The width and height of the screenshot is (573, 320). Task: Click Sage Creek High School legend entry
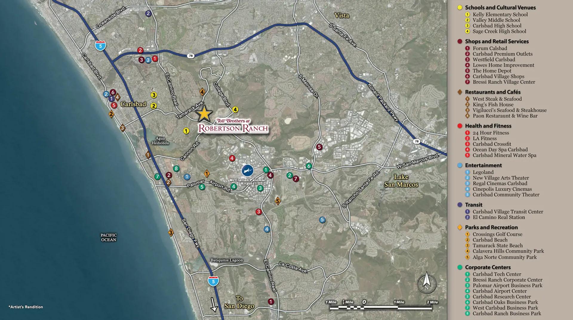pyautogui.click(x=499, y=31)
